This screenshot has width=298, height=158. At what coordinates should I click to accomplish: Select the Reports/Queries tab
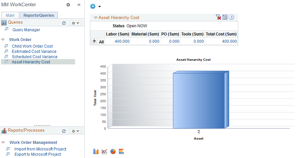[39, 15]
